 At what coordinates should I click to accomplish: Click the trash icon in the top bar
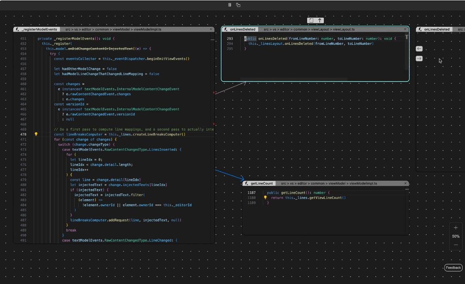tap(230, 5)
